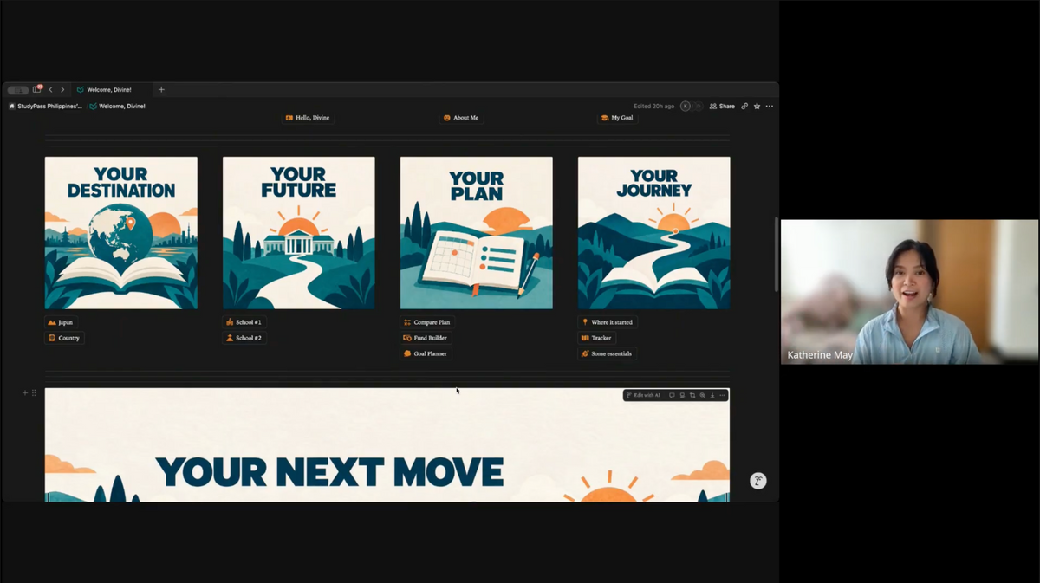Click the Your Journey image

click(654, 233)
